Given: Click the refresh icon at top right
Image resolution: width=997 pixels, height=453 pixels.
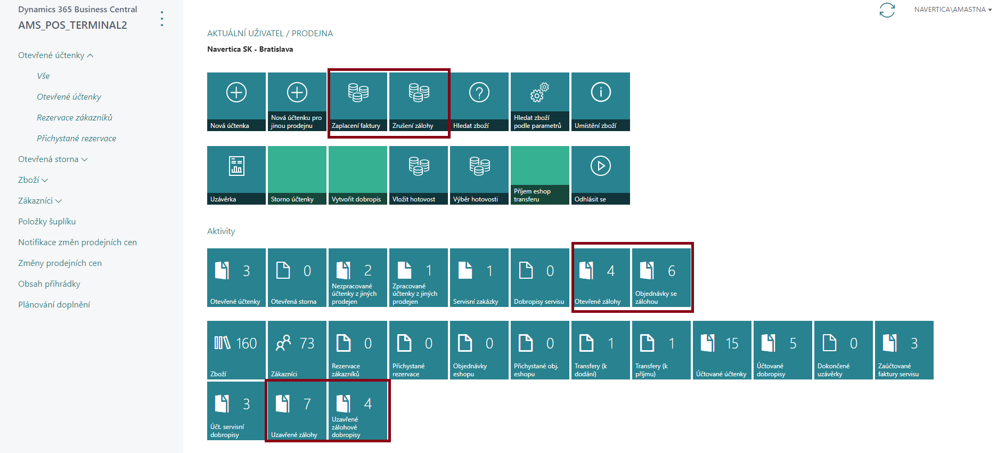Looking at the screenshot, I should coord(887,10).
